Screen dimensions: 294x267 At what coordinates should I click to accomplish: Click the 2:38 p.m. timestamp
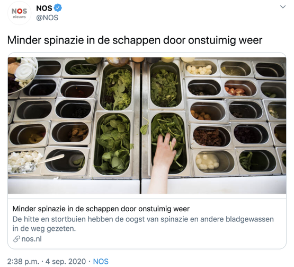pos(23,261)
